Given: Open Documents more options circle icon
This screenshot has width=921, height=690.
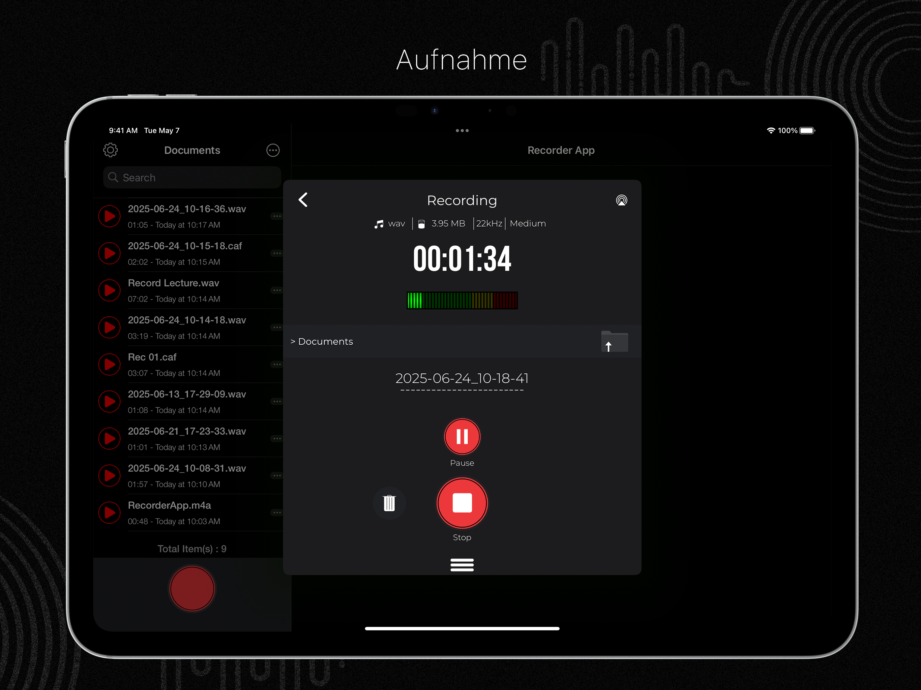Looking at the screenshot, I should (273, 150).
